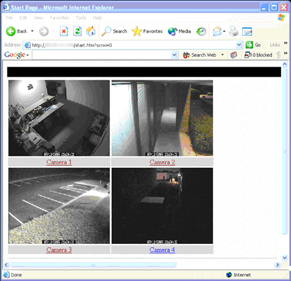
Task: Open the Tools menu
Action: 81,18
